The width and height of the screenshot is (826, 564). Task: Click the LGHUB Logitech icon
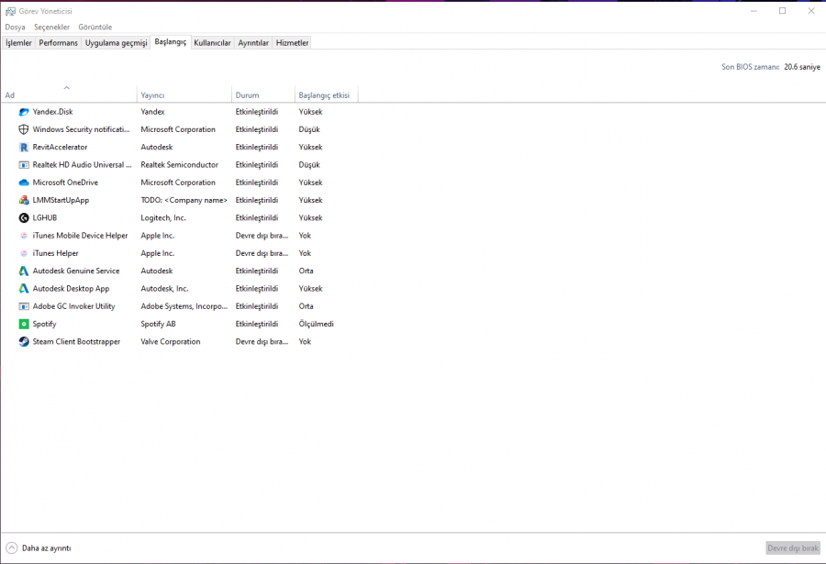click(x=24, y=217)
